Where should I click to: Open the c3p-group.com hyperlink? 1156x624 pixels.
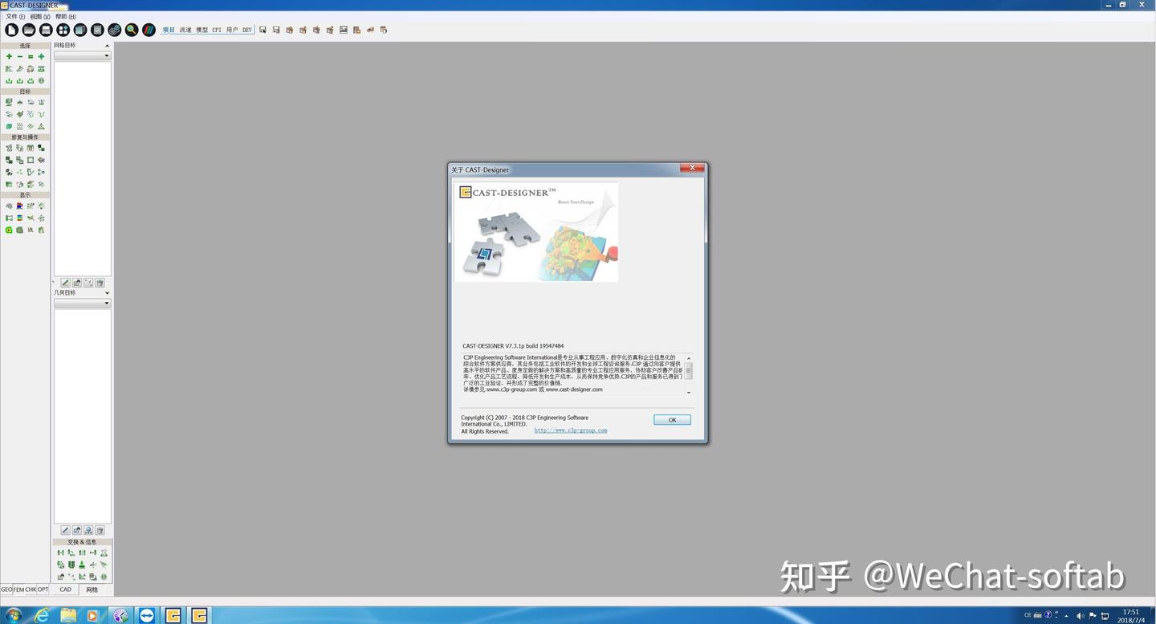570,430
